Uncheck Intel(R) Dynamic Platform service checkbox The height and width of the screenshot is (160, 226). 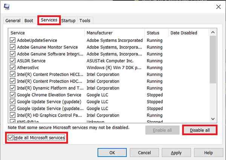click(12, 88)
